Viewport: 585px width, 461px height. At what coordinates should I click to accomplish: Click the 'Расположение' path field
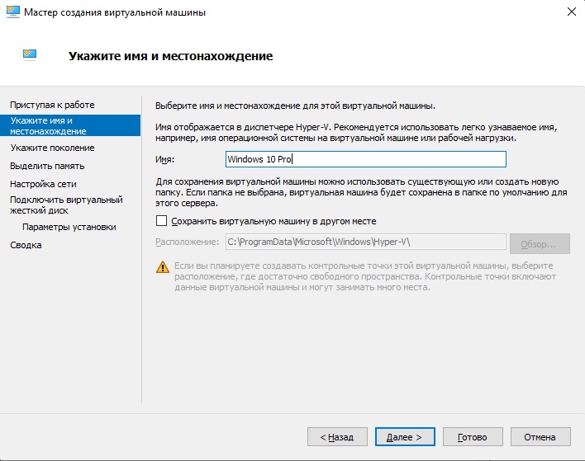364,242
